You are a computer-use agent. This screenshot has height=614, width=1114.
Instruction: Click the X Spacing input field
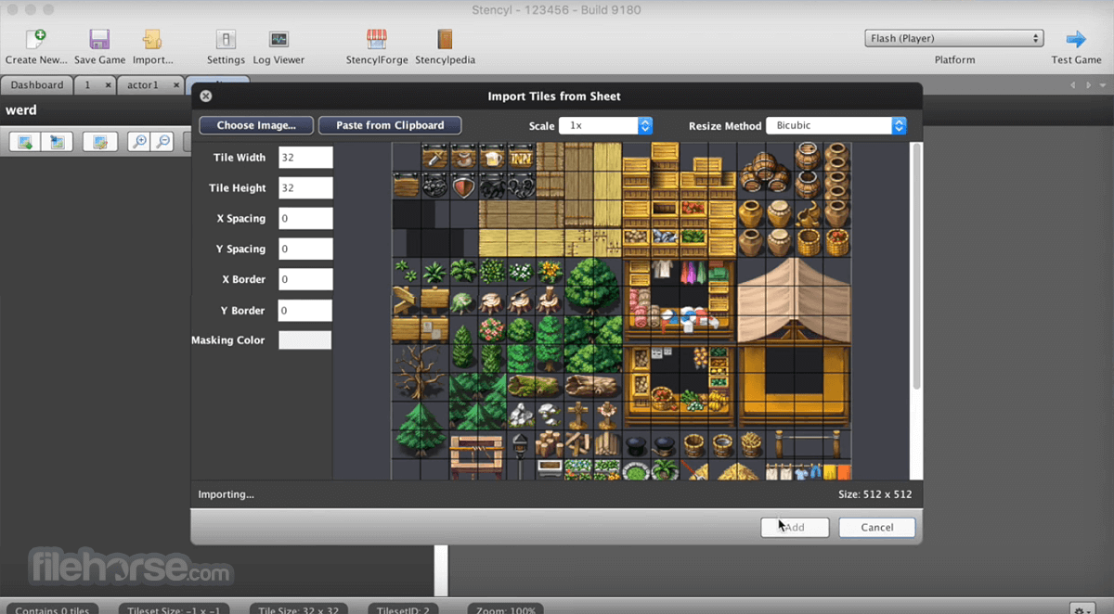[x=305, y=219]
